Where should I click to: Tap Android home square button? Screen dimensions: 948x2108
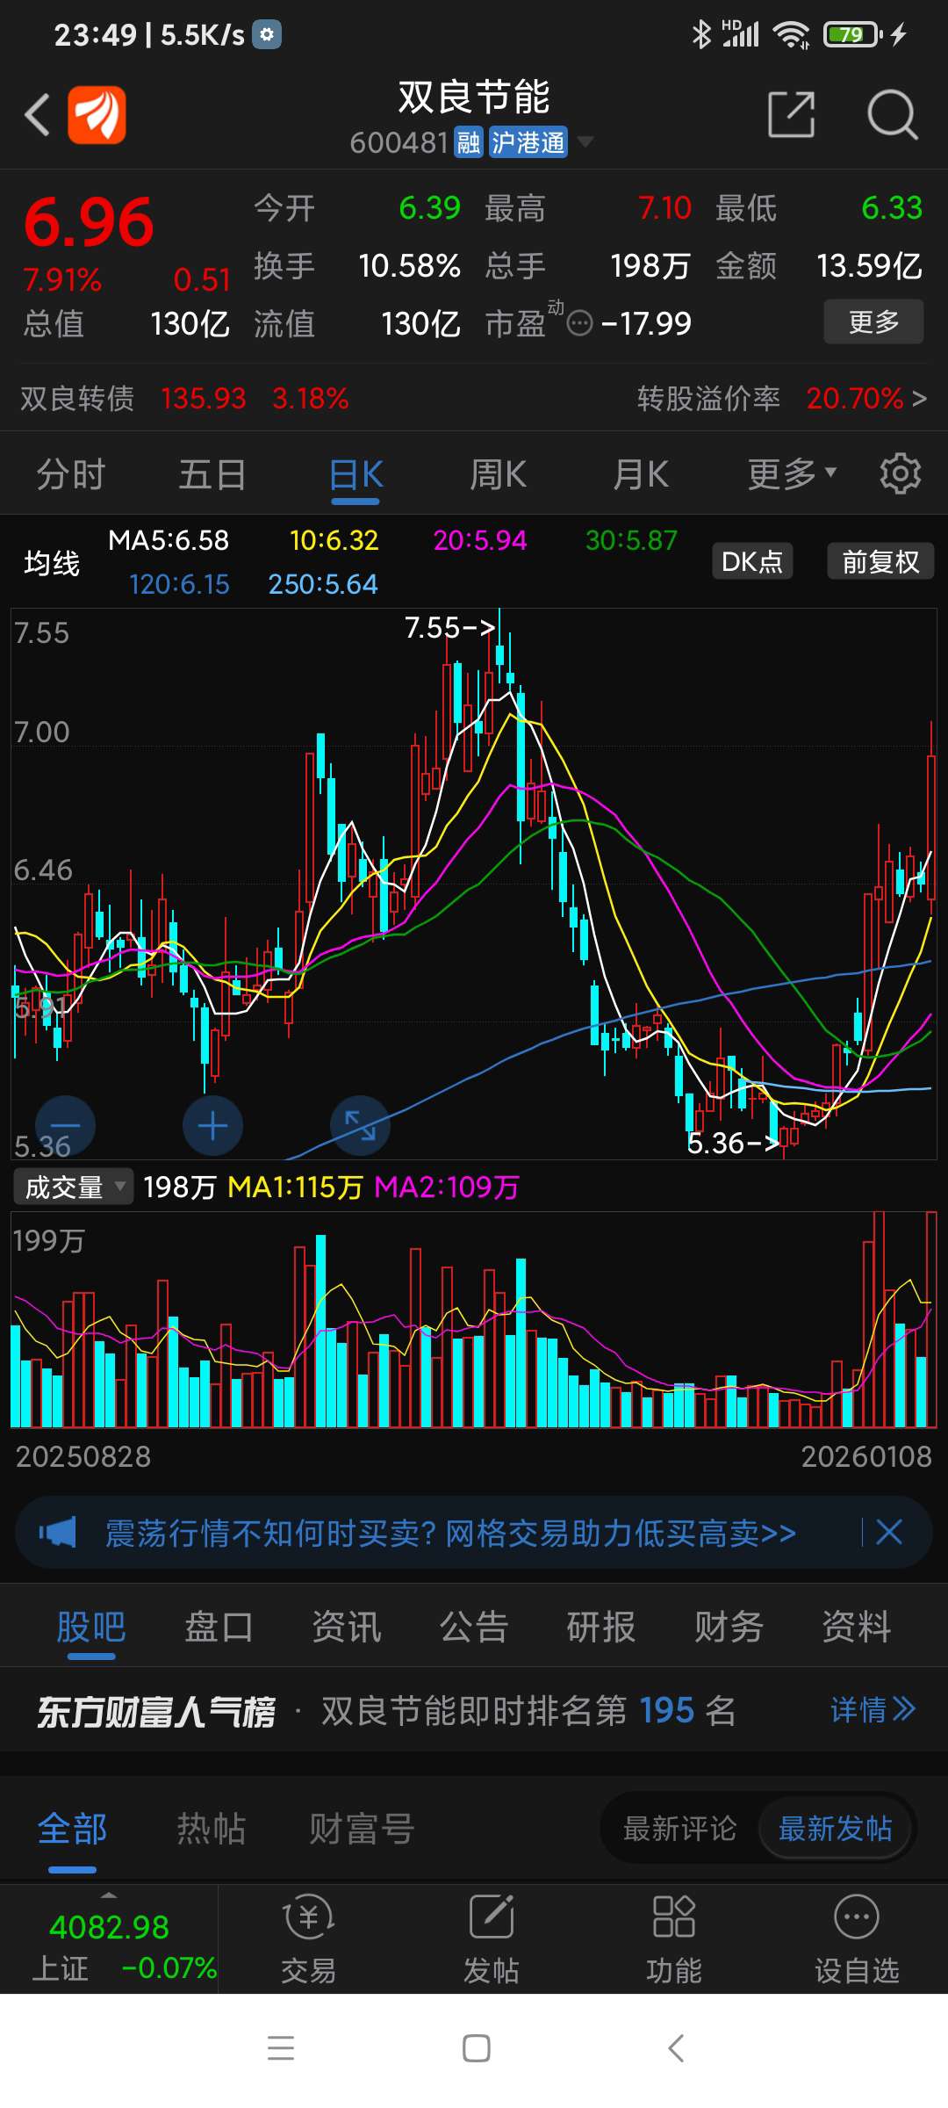[476, 2048]
